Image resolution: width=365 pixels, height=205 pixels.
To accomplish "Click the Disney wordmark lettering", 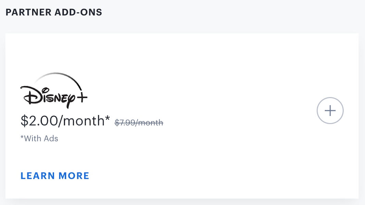I will (x=48, y=97).
